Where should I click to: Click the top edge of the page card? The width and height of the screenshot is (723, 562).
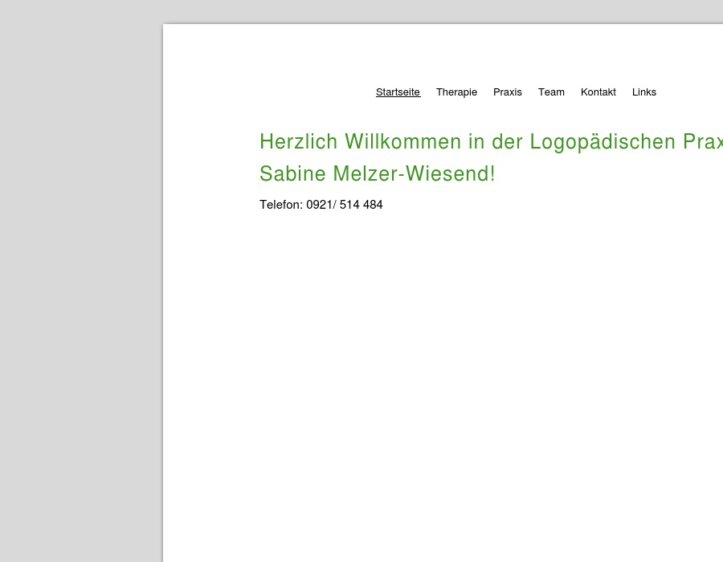pyautogui.click(x=442, y=26)
